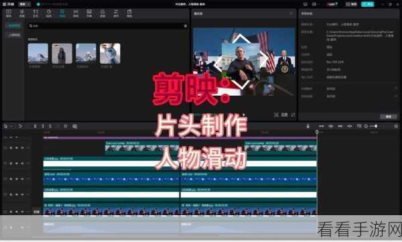
Task: Click the trim right tool
Action: click(50, 126)
